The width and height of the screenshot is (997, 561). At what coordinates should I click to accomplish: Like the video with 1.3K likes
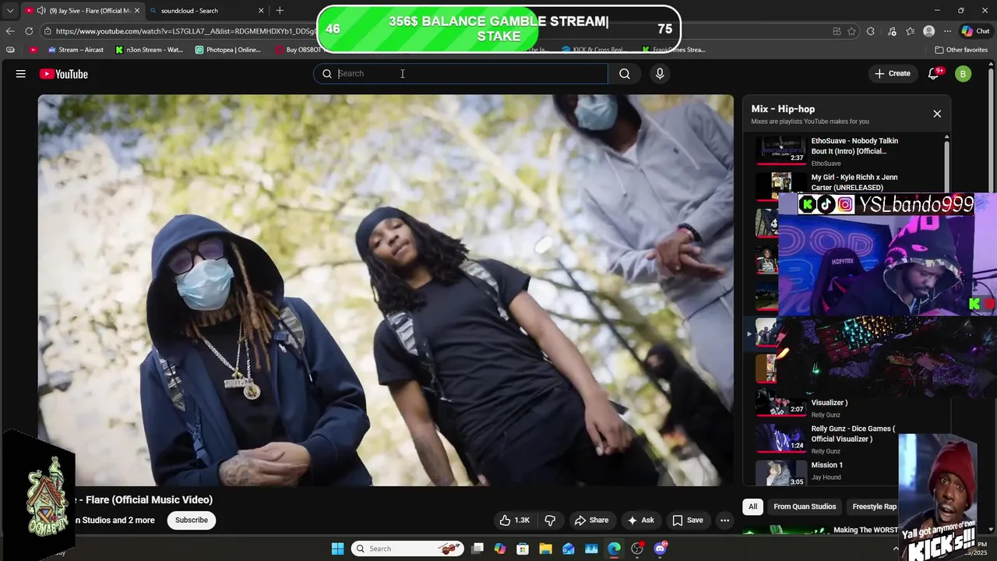[514, 520]
